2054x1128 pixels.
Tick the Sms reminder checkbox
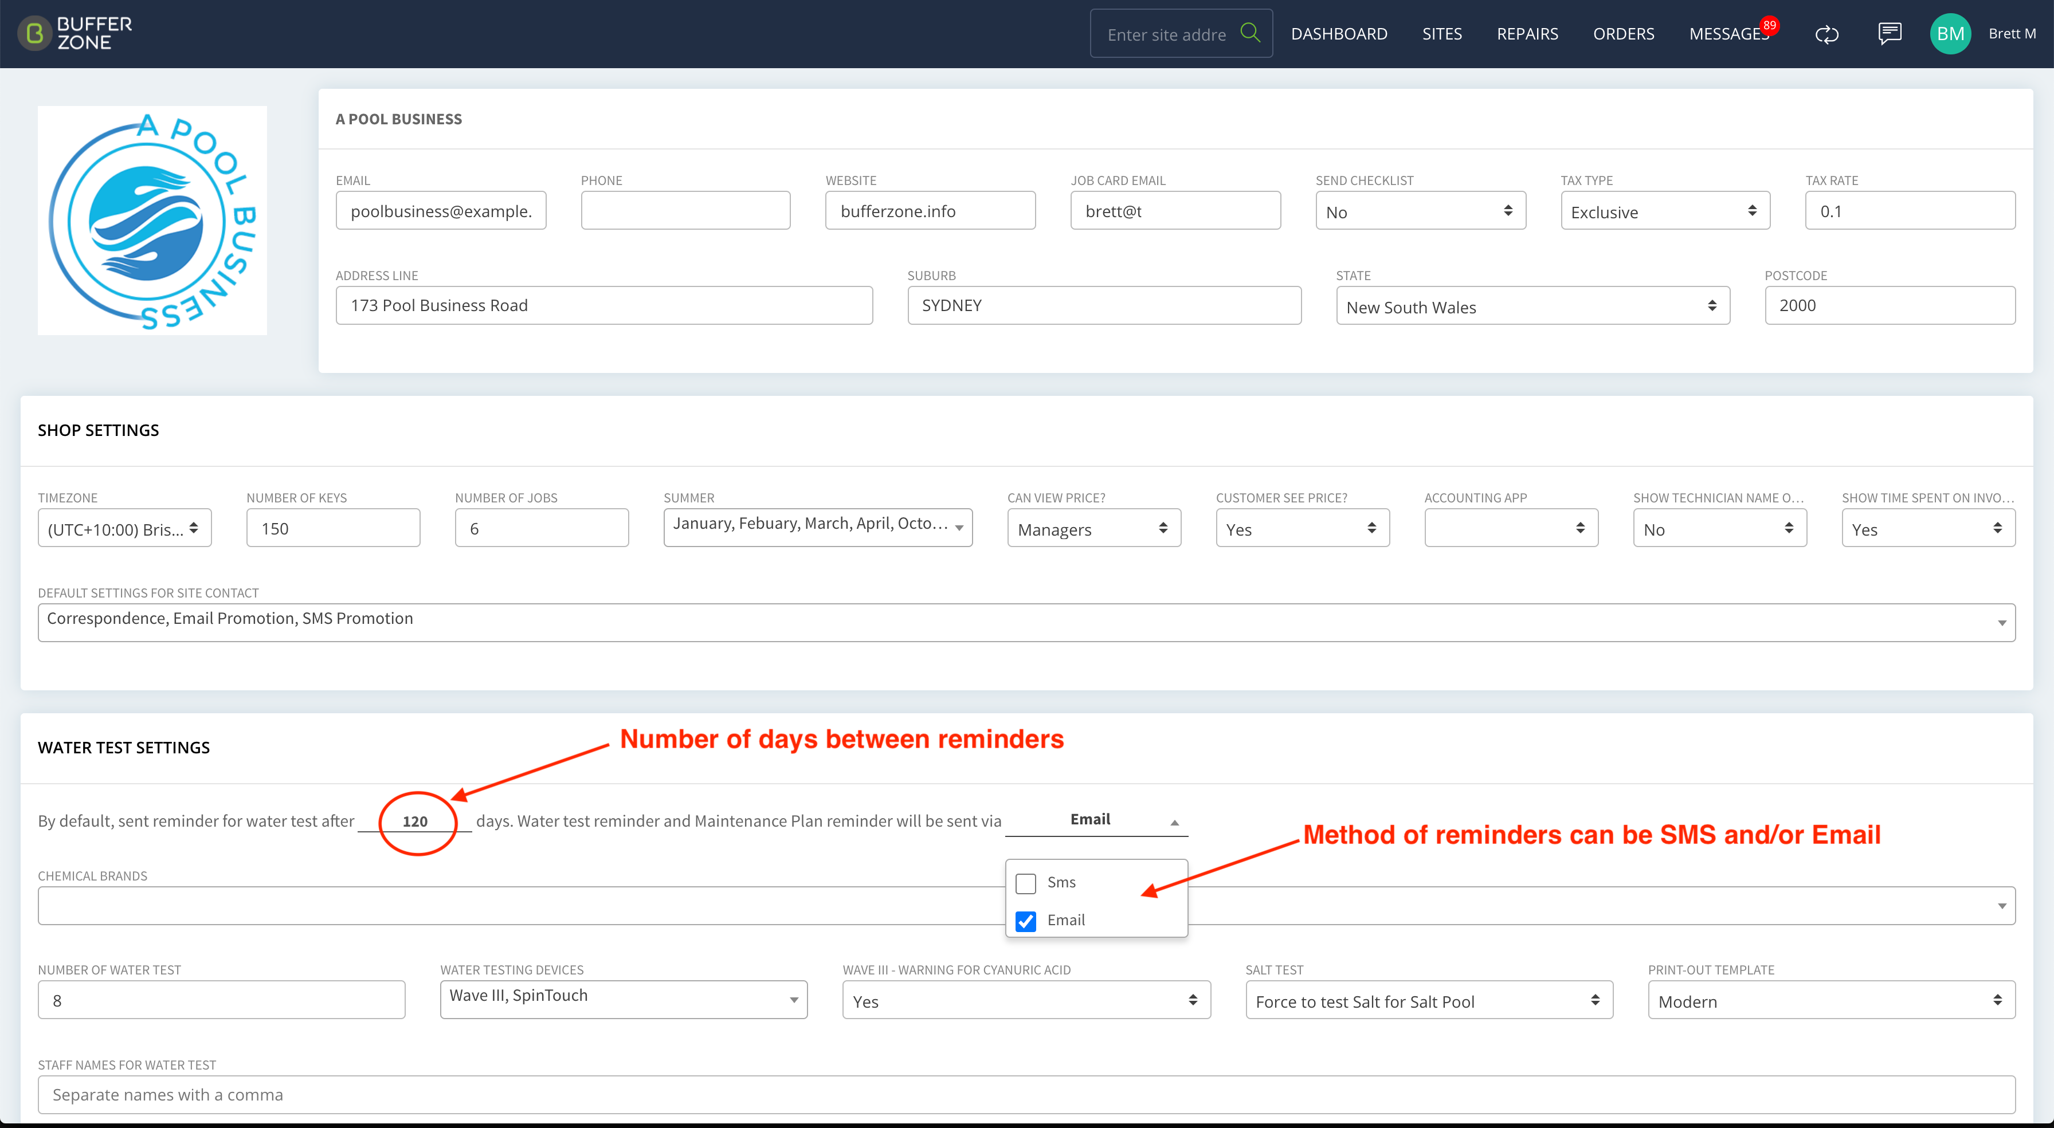1025,883
